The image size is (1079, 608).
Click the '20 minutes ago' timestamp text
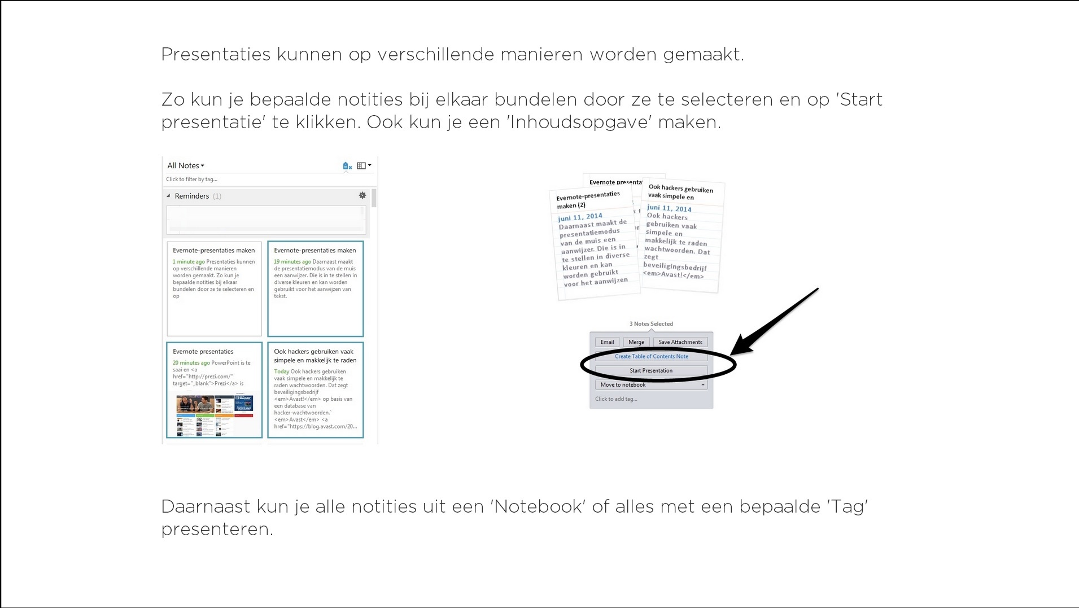pos(191,363)
